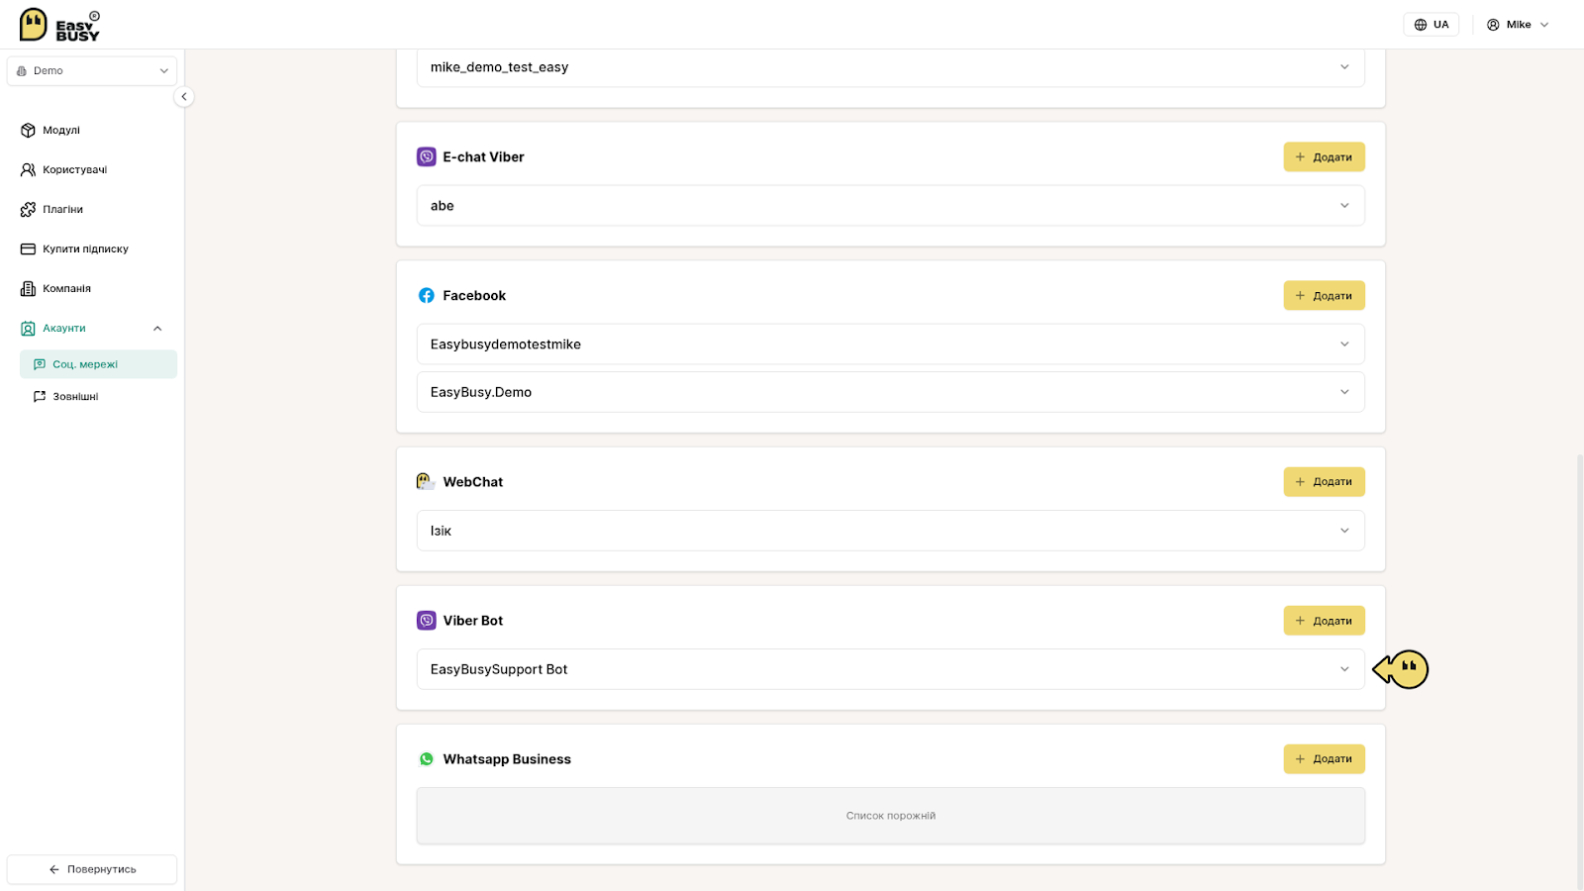This screenshot has height=891, width=1584.
Task: Click the E-chat Viber icon
Action: (427, 157)
